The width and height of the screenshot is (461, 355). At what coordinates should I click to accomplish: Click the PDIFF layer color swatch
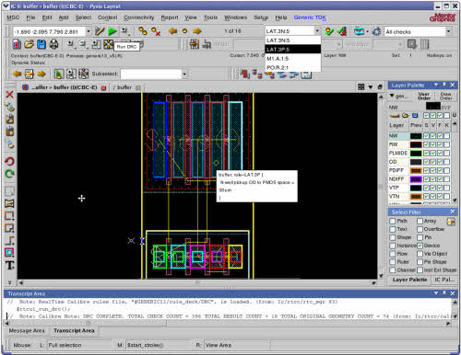(416, 170)
